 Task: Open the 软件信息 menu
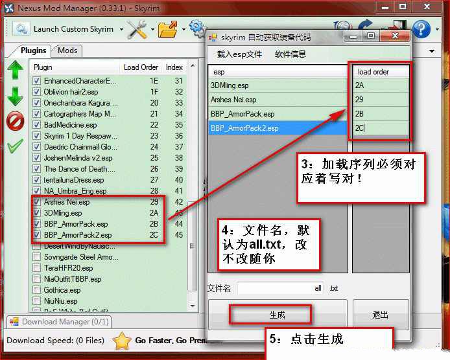point(290,54)
